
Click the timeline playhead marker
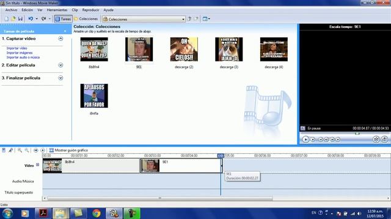221,156
